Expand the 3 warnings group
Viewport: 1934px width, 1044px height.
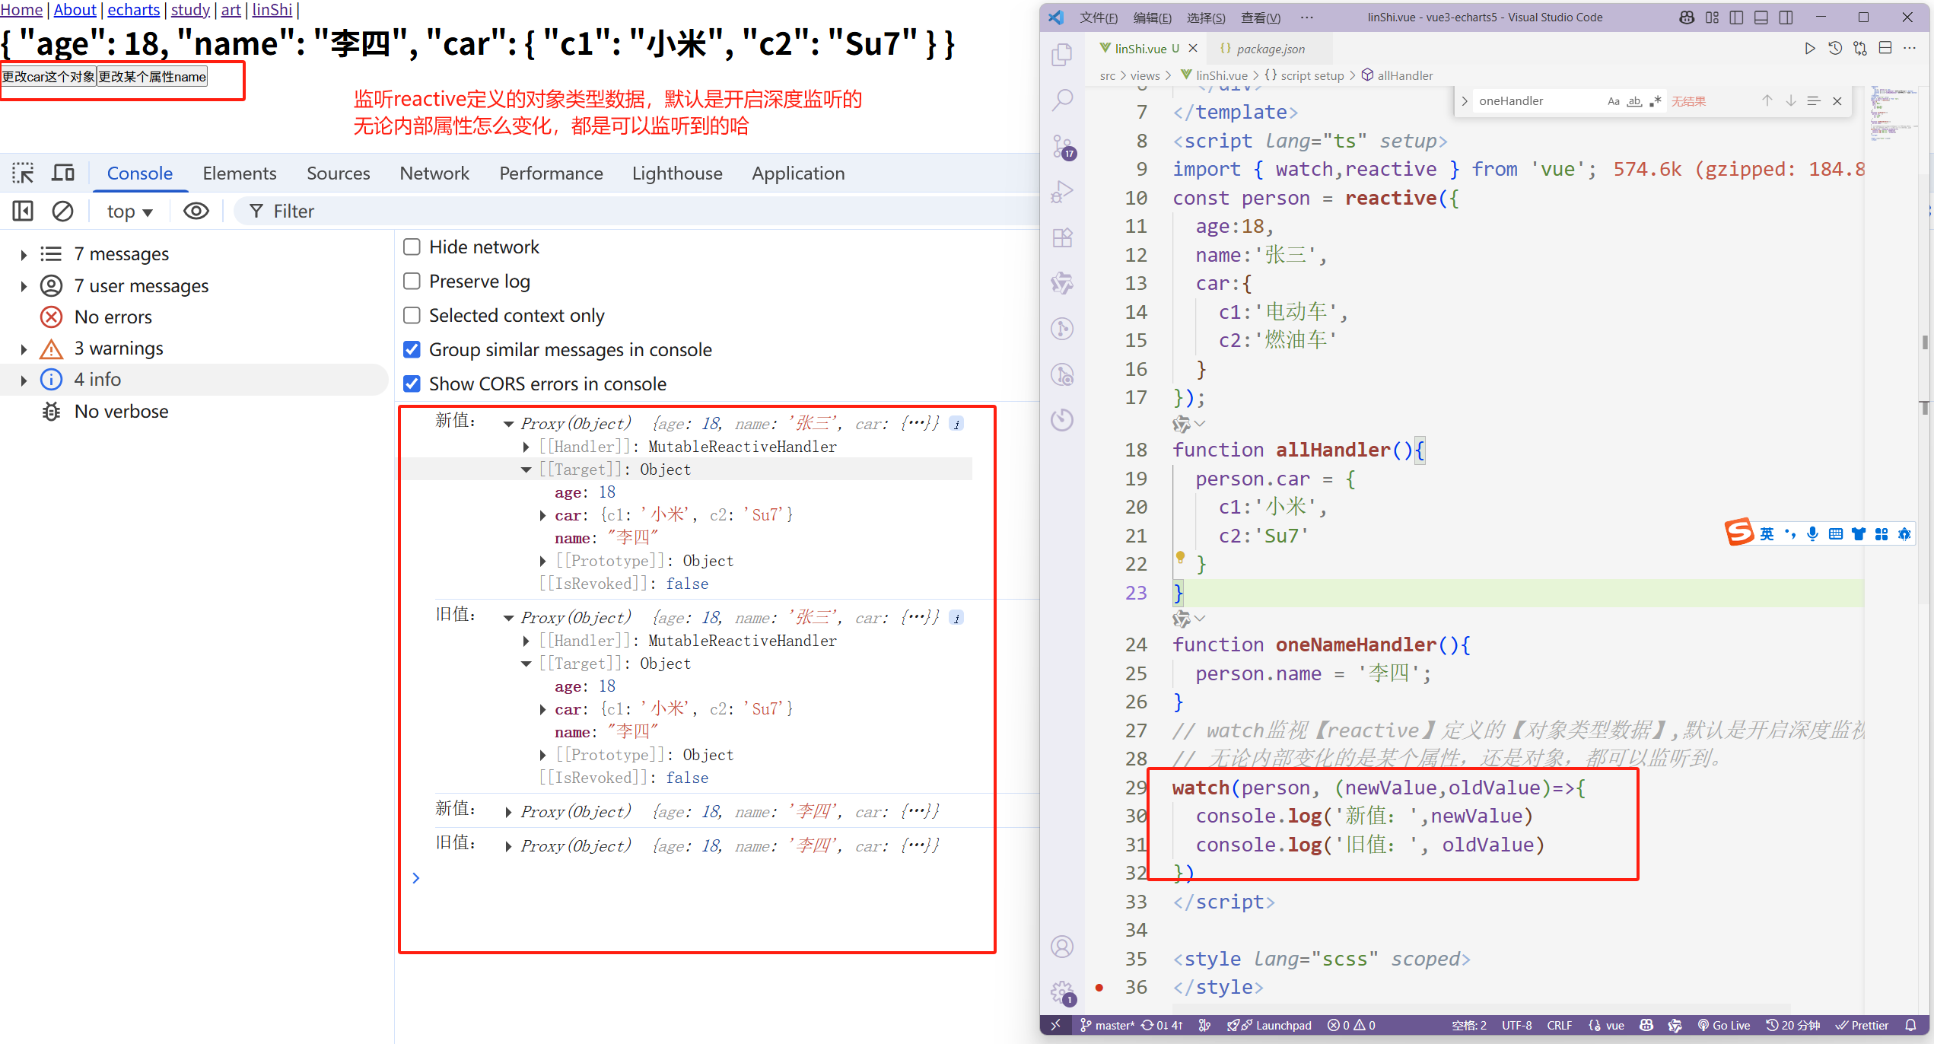[x=24, y=349]
